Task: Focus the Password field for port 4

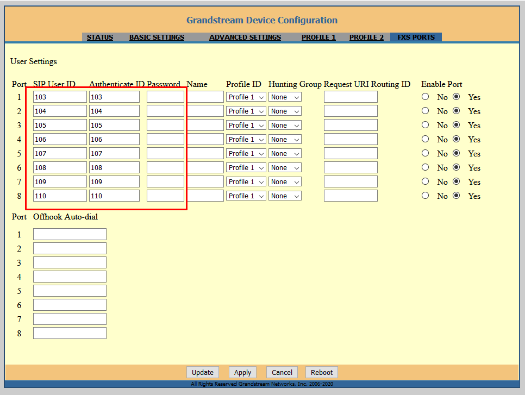Action: 165,140
